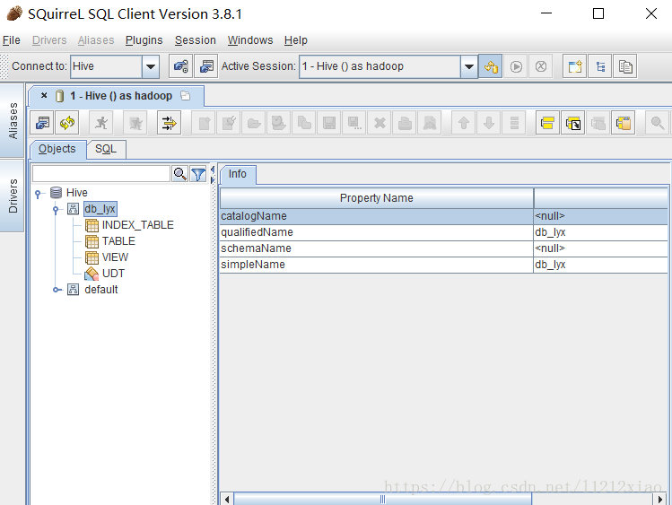The width and height of the screenshot is (672, 505).
Task: Select the Info tab
Action: click(x=238, y=174)
